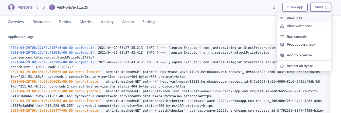The height and width of the screenshot is (113, 341).
Task: Expand the Personal team switcher
Action: coord(37,7)
